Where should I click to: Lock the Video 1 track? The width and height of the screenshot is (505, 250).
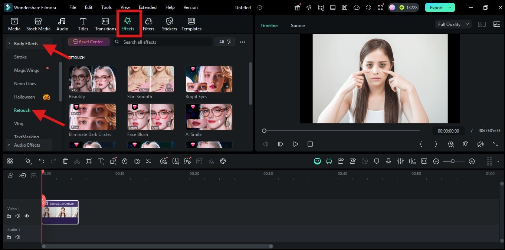pos(9,216)
